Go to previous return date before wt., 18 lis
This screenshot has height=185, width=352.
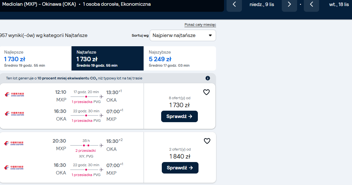tap(311, 4)
